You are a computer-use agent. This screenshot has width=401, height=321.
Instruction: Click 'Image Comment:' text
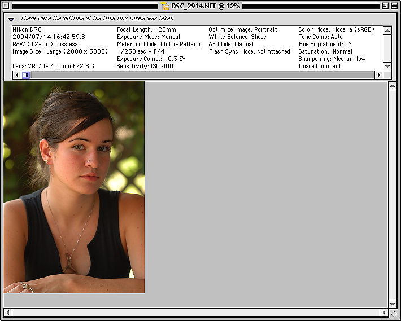pos(320,66)
